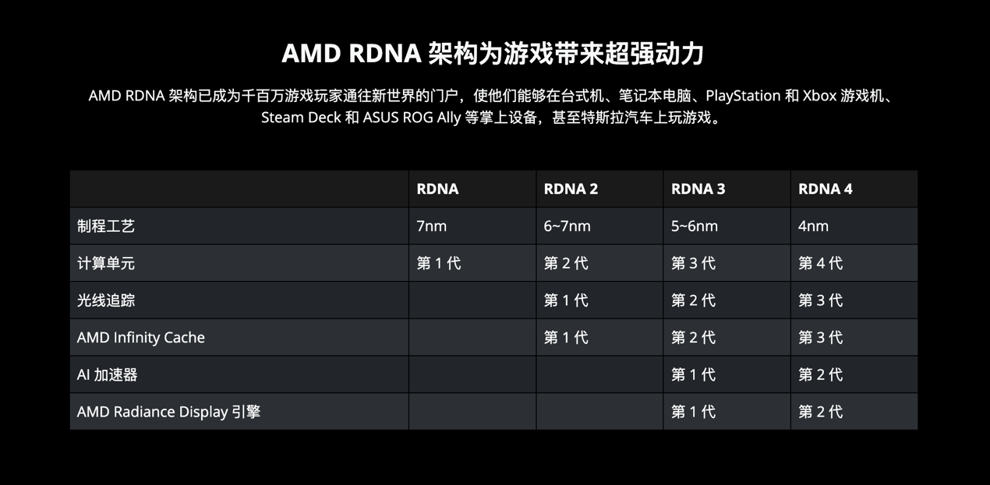Click the 5~6nm process cell
This screenshot has width=990, height=485.
coord(695,226)
